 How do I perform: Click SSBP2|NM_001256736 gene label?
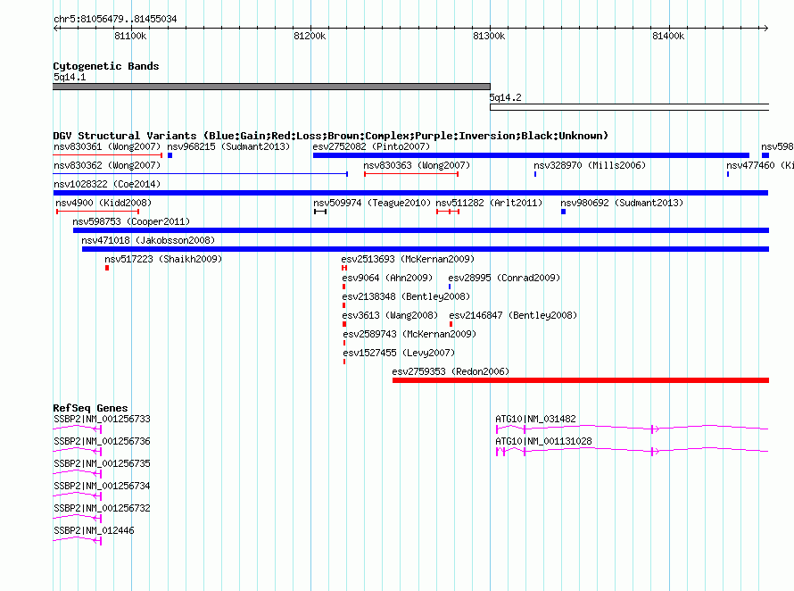point(102,442)
